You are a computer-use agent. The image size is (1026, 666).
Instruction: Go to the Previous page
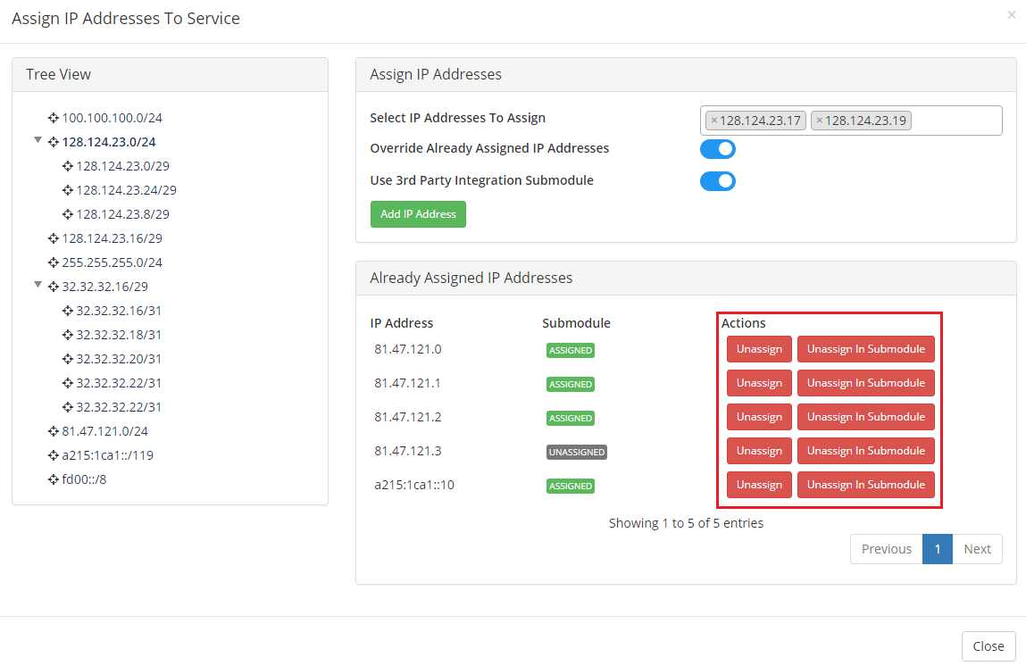[x=887, y=550]
